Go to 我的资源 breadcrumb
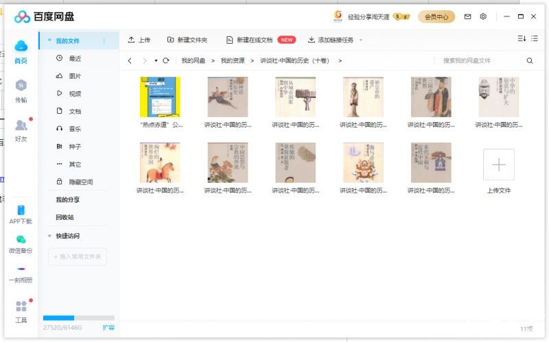Screen dimensions: 549x342 tap(233, 61)
